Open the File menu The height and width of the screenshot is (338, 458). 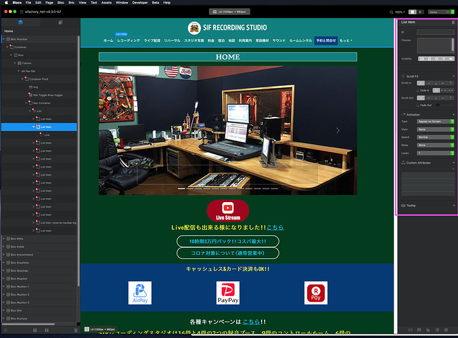[x=28, y=3]
